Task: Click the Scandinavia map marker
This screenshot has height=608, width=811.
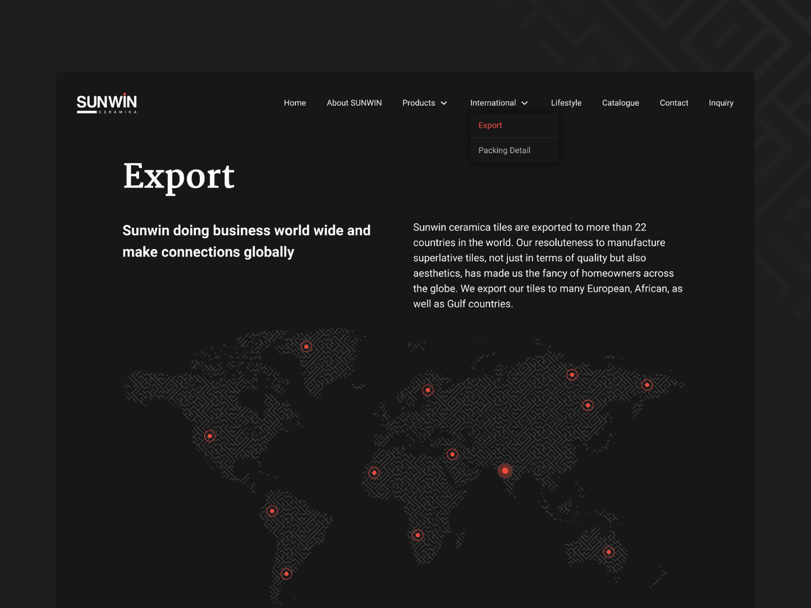Action: click(x=428, y=390)
